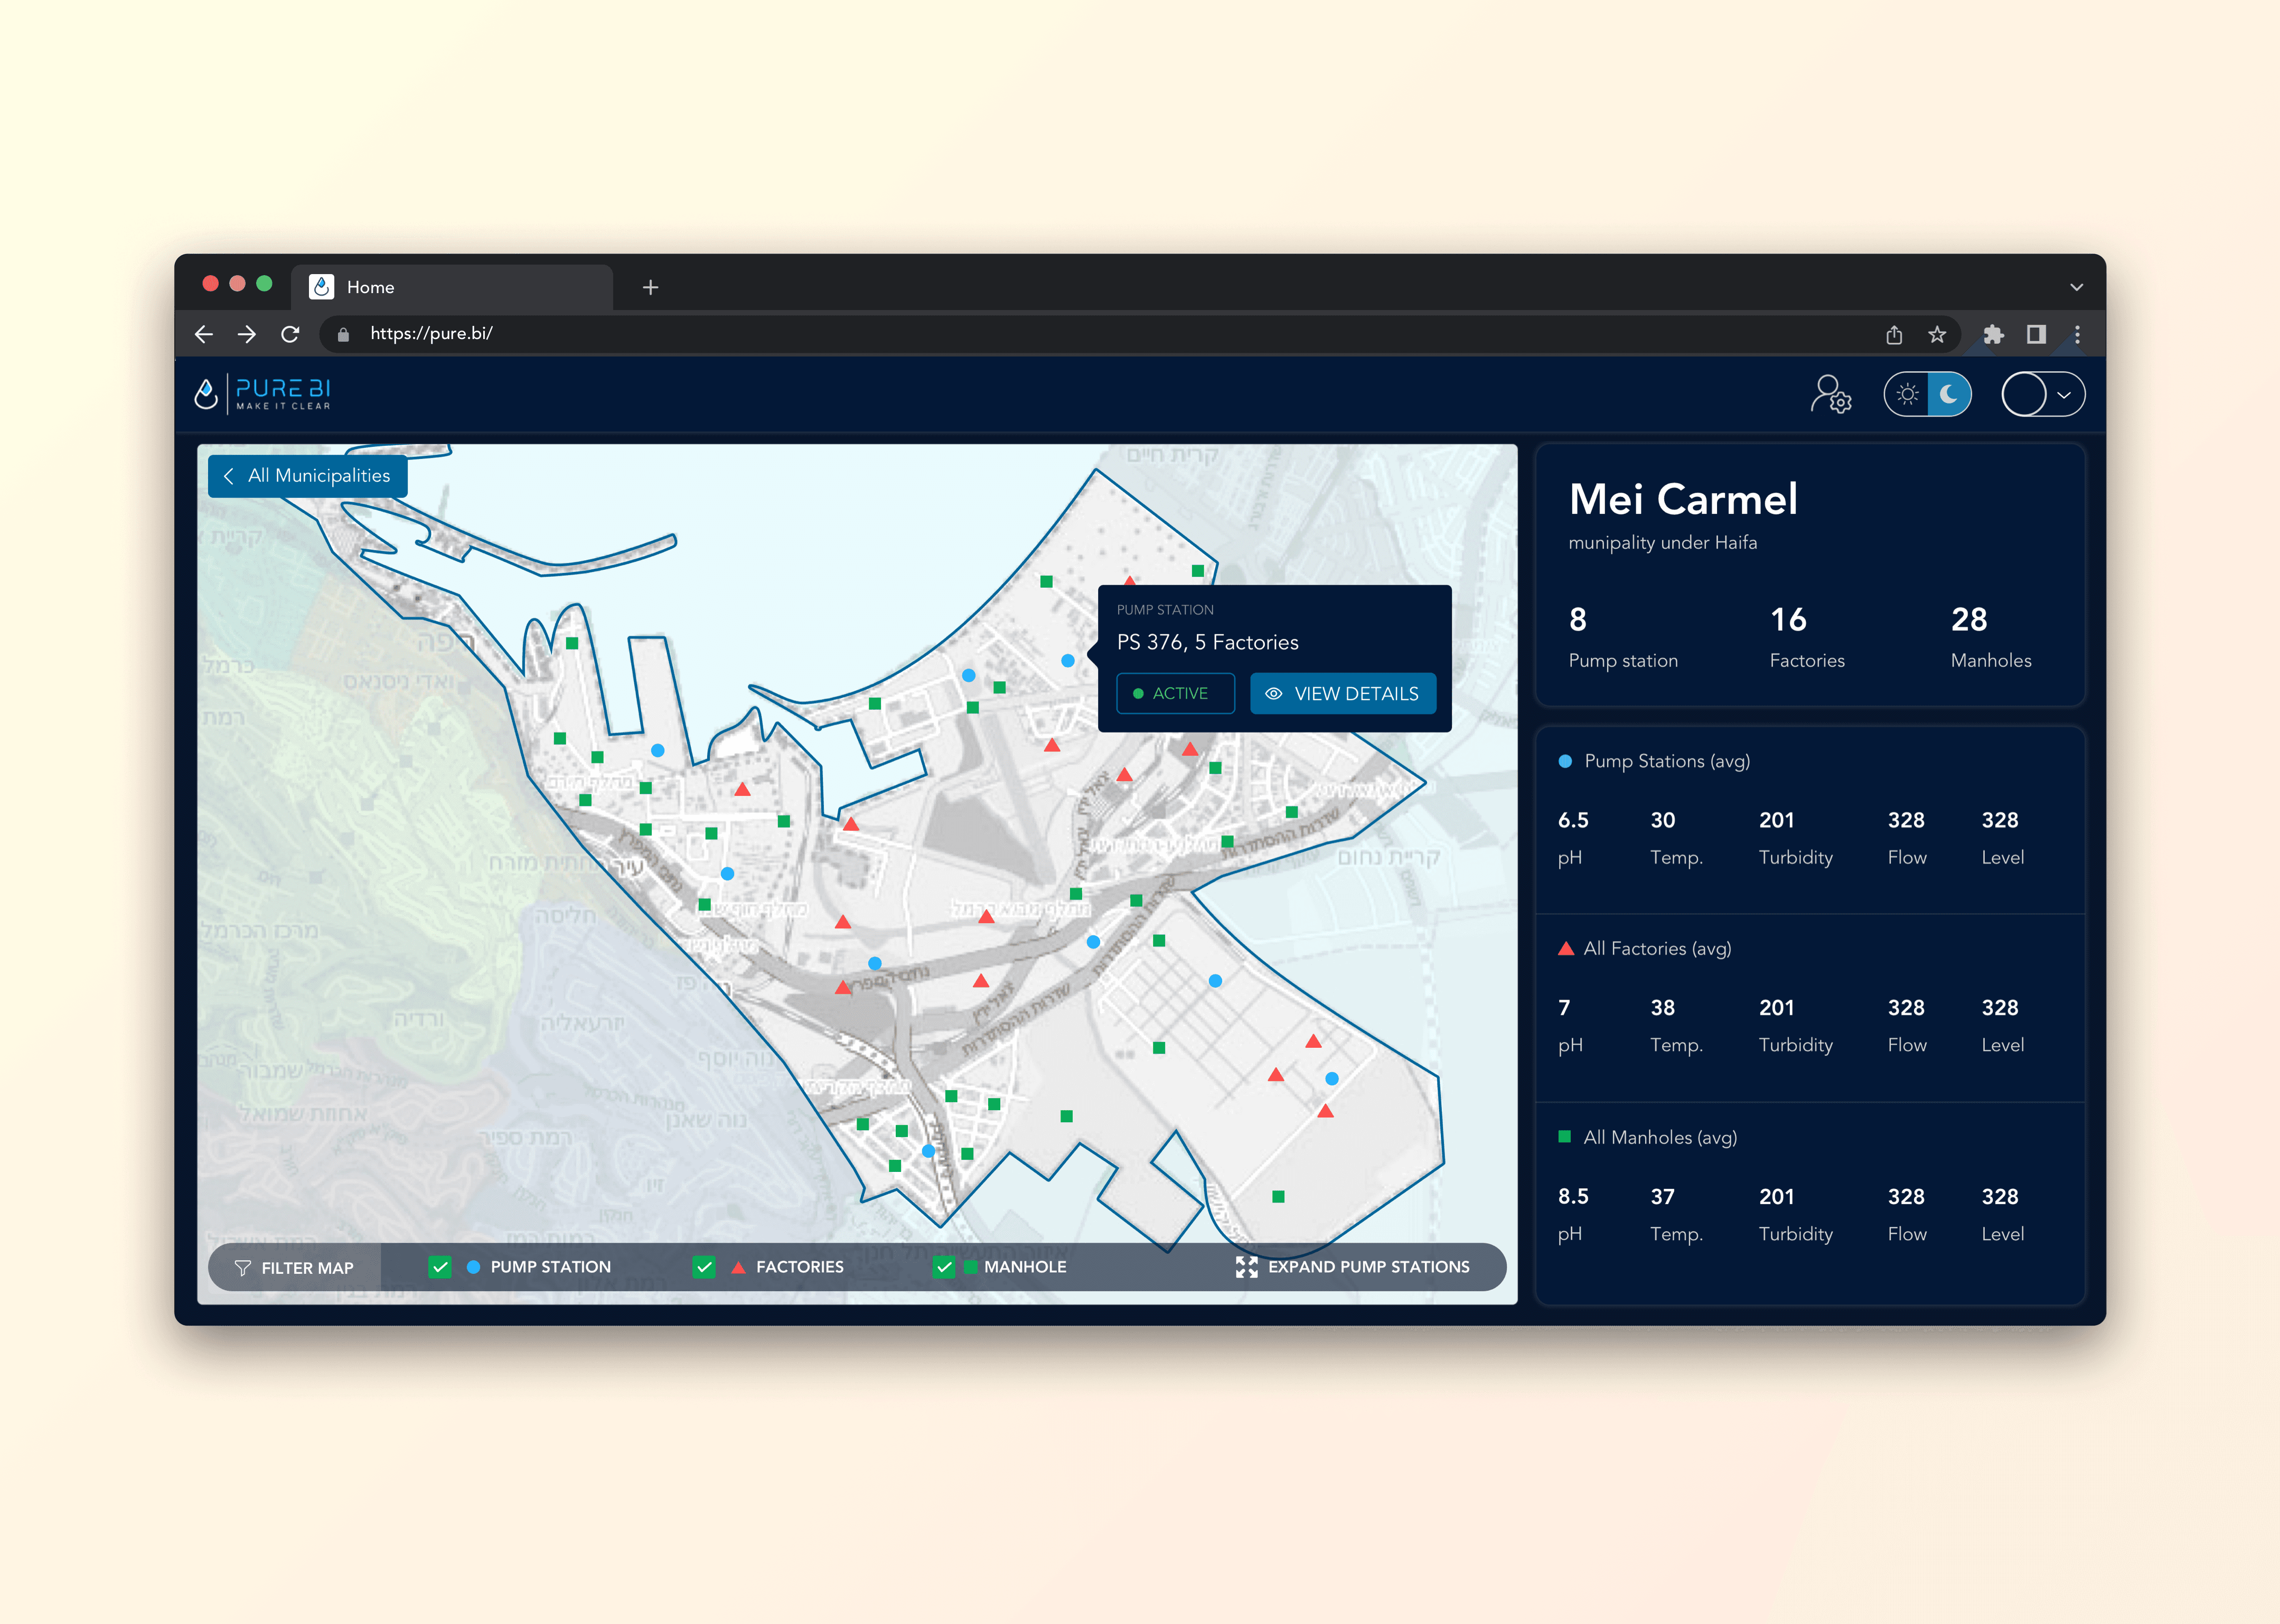The height and width of the screenshot is (1624, 2280).
Task: Expand the browser tab list chevron
Action: [2076, 287]
